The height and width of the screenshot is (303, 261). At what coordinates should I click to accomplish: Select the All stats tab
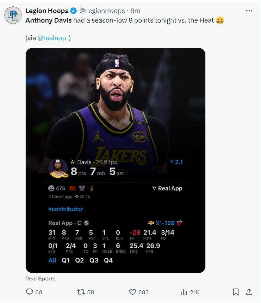52,260
